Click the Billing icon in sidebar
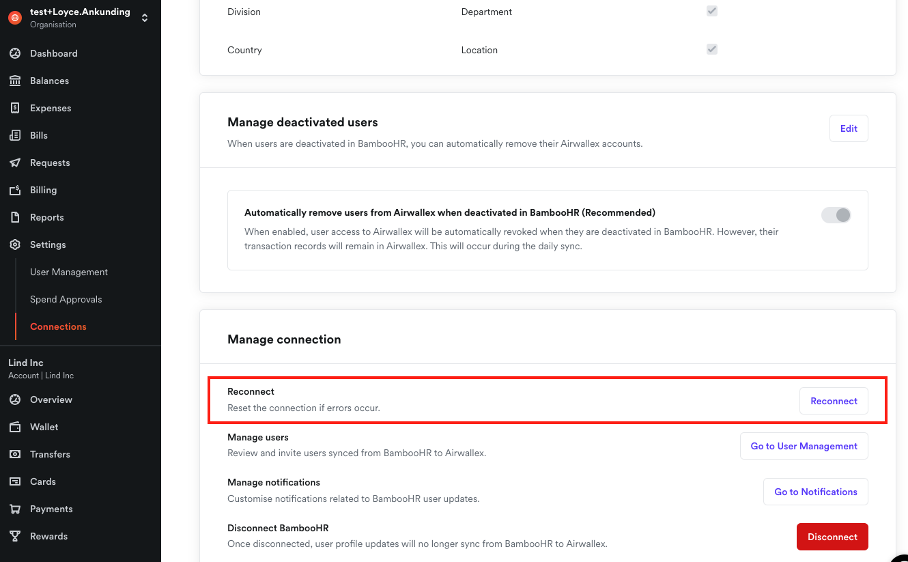Image resolution: width=908 pixels, height=562 pixels. click(15, 190)
